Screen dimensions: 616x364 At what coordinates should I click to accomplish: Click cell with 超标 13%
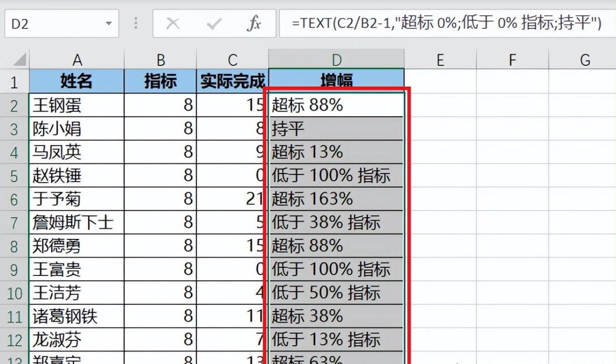tap(336, 152)
